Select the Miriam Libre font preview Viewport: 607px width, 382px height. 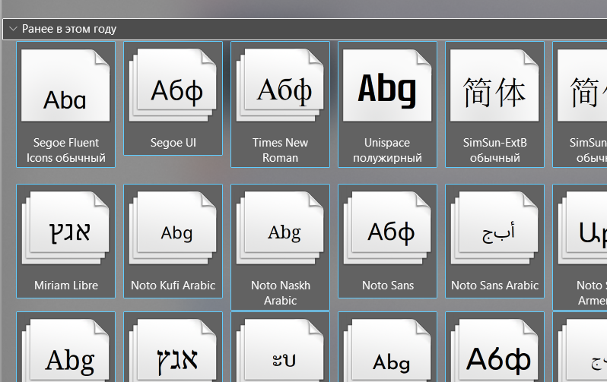click(x=65, y=228)
